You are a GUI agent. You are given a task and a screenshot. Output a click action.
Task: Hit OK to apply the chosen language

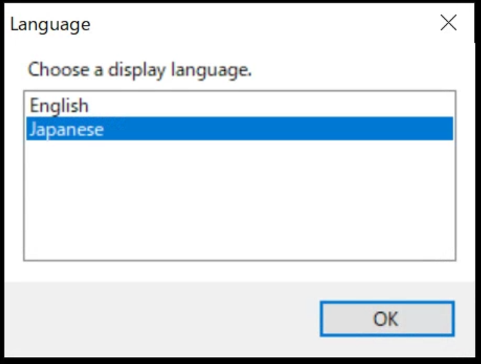386,319
